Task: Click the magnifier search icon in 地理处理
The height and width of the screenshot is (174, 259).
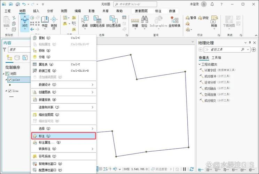Action: 243,49
